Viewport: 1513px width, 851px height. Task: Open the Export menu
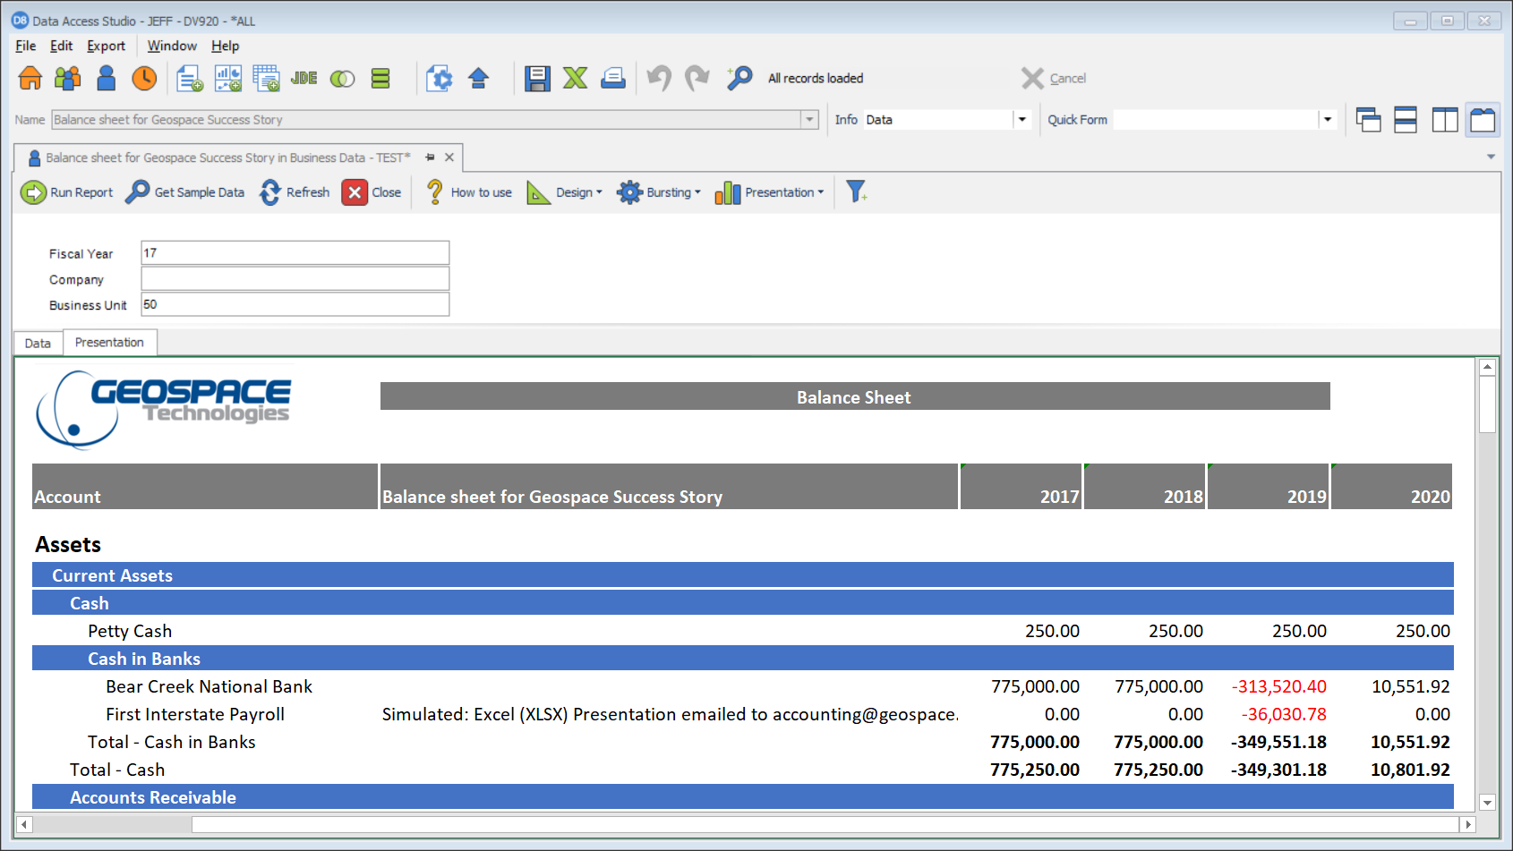[106, 46]
